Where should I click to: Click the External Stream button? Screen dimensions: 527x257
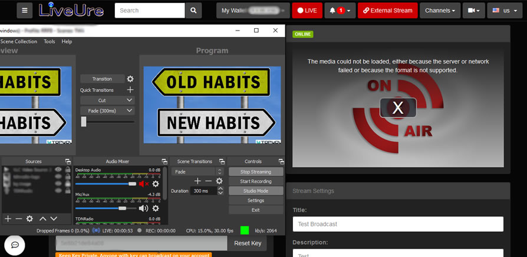coord(387,11)
